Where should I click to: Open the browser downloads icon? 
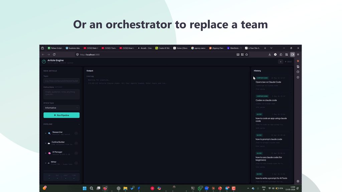[x=270, y=55]
